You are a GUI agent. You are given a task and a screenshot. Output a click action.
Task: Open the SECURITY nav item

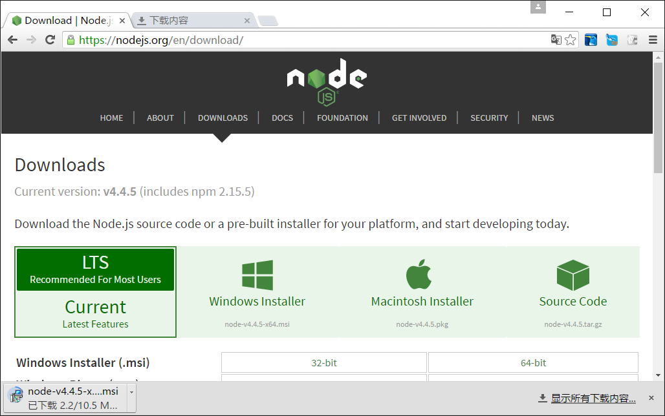click(489, 118)
